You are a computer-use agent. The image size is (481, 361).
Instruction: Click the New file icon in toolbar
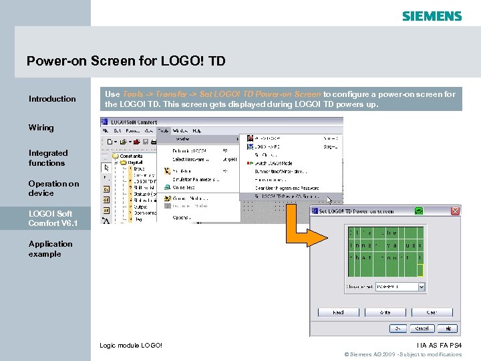pos(110,142)
